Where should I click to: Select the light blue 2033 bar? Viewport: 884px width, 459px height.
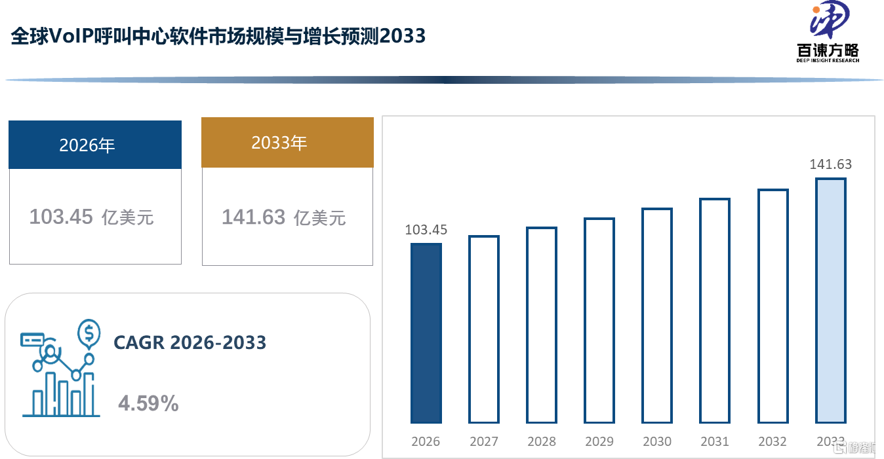831,301
